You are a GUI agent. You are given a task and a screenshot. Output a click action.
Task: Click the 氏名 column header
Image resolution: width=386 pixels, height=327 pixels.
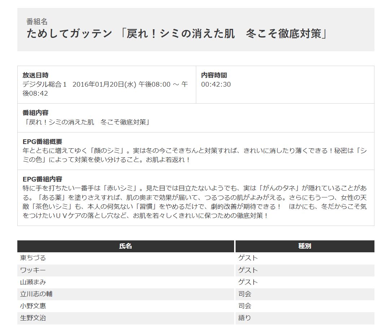coord(126,246)
